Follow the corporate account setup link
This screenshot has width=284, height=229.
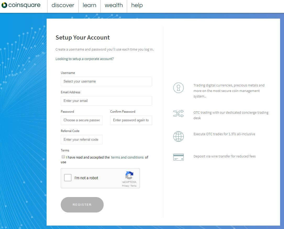point(85,59)
